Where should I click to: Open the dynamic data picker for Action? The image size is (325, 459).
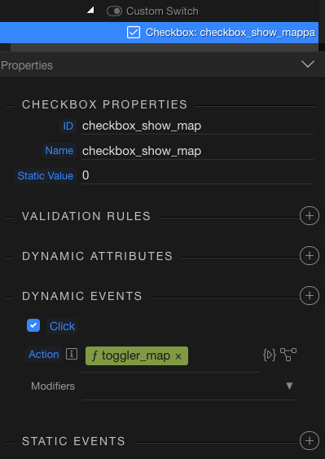pos(269,355)
